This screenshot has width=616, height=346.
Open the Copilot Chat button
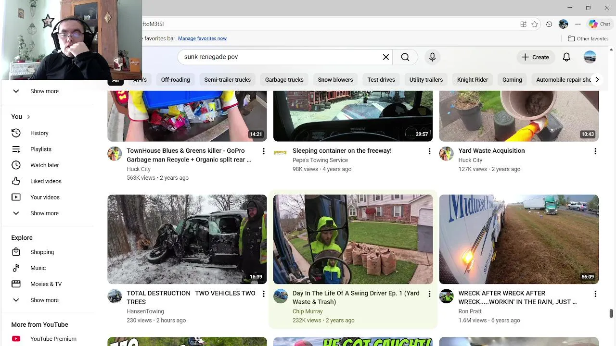tap(600, 24)
